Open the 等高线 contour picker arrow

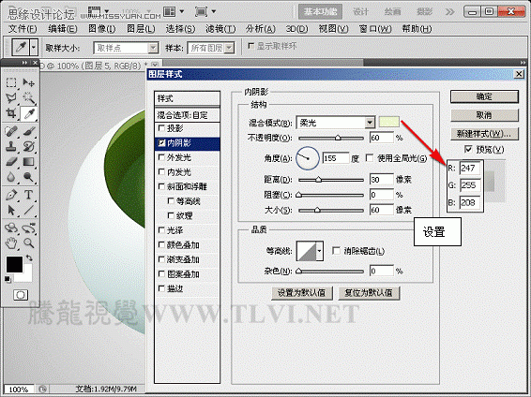coord(319,251)
